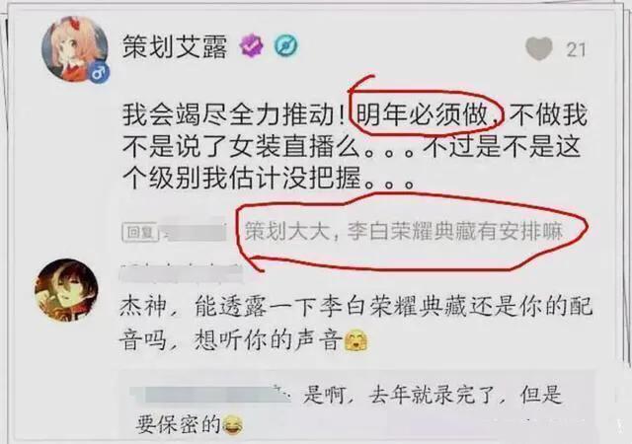Click the circled phrase 明年必须做
Viewport: 632px width, 444px height.
pyautogui.click(x=422, y=114)
